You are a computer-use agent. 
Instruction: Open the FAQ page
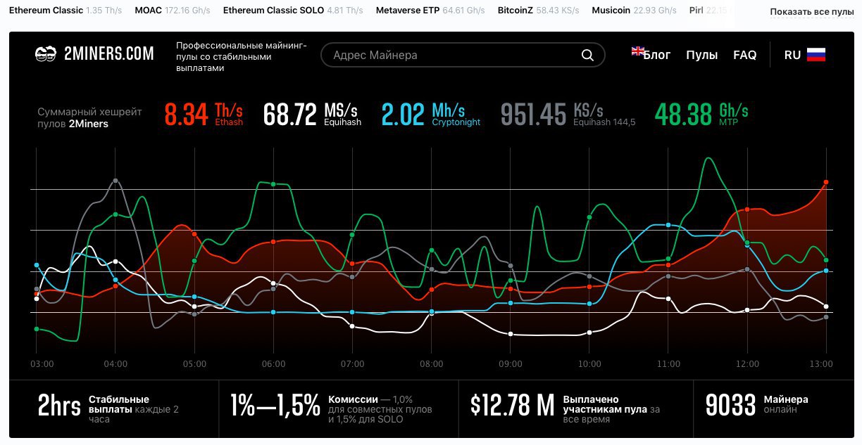click(745, 55)
